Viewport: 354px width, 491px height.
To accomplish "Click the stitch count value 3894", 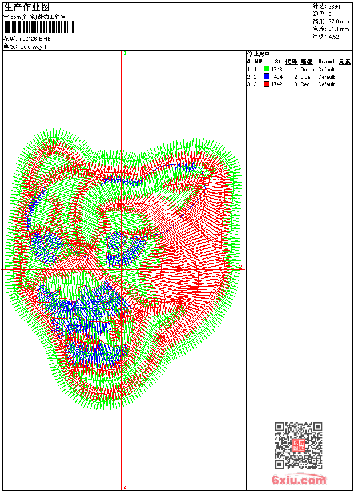I will [334, 7].
